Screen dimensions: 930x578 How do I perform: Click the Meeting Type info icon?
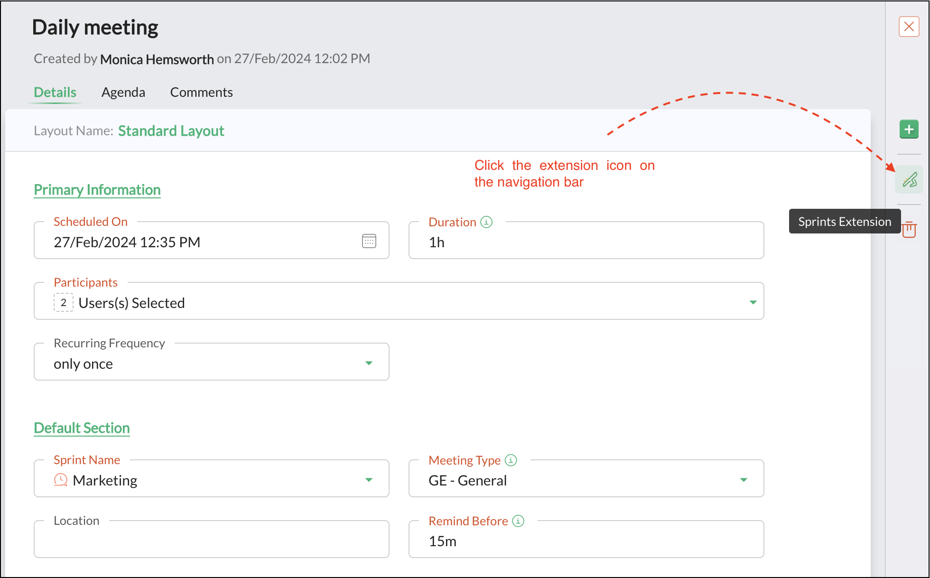(511, 460)
